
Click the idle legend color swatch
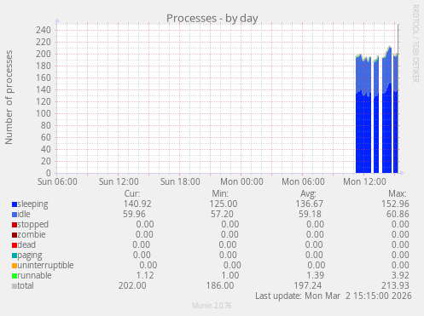[x=15, y=215]
